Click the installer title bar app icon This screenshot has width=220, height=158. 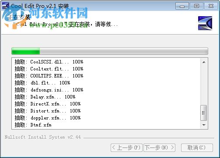coord(6,6)
